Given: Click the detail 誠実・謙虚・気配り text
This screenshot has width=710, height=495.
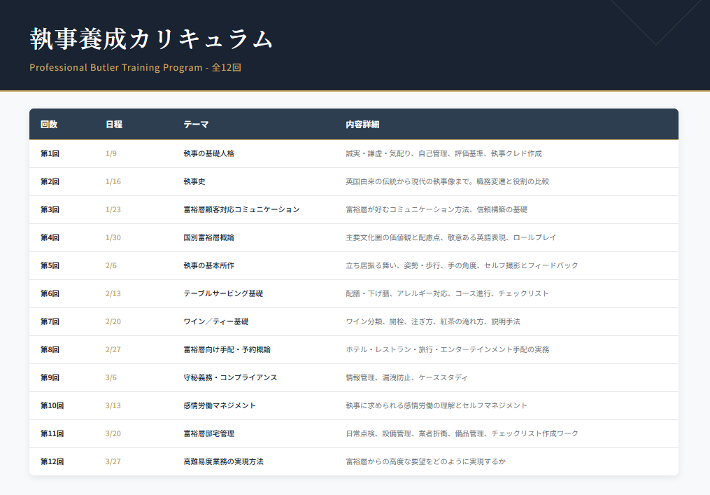Looking at the screenshot, I should (443, 153).
